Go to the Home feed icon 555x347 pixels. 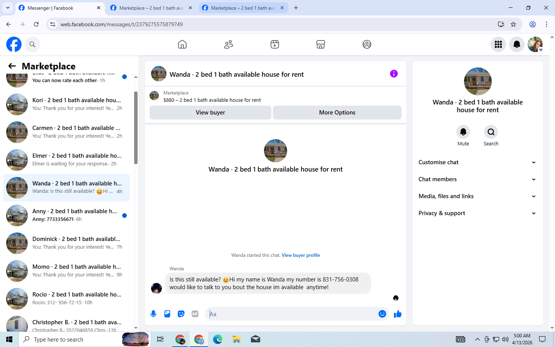coord(182,44)
